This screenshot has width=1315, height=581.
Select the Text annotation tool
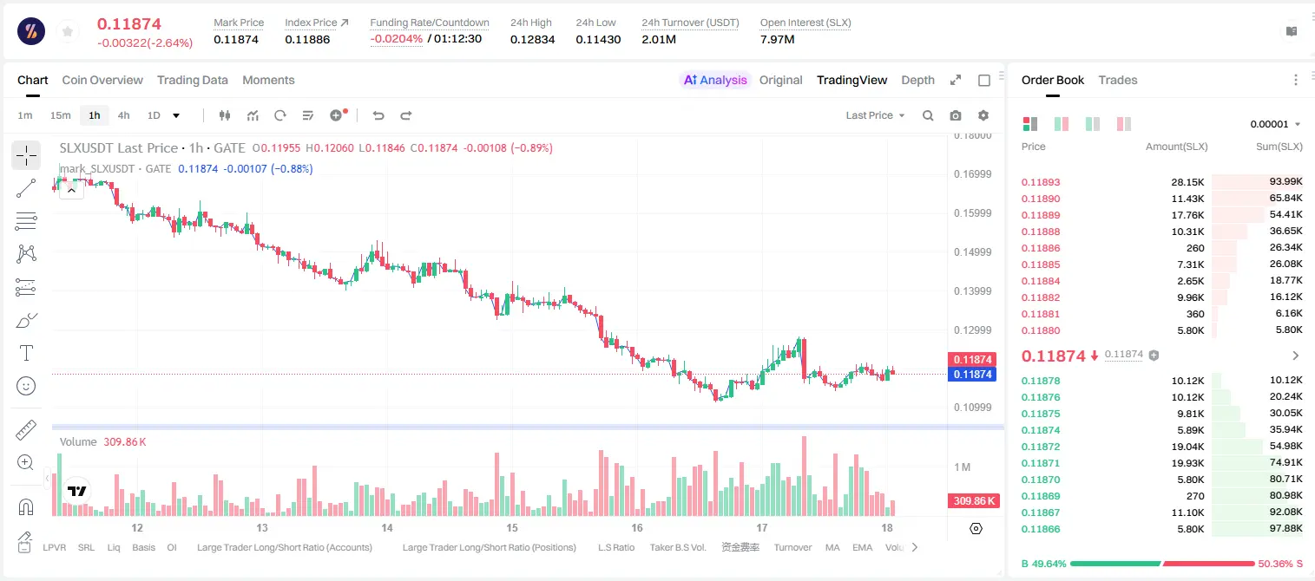coord(26,353)
